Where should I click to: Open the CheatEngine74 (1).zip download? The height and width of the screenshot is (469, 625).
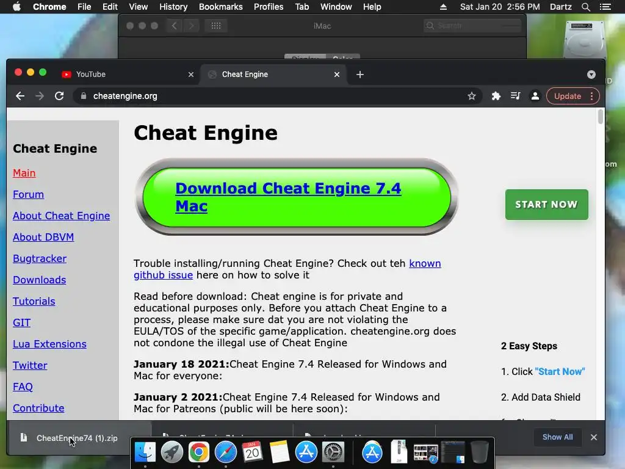[77, 438]
